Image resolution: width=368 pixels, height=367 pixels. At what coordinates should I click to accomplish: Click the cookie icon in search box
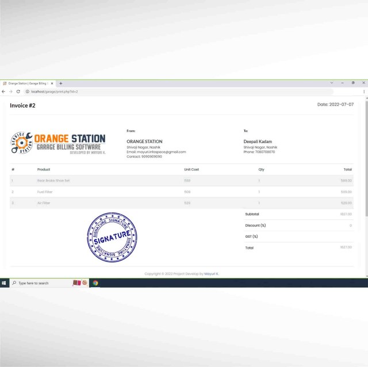[x=85, y=283]
